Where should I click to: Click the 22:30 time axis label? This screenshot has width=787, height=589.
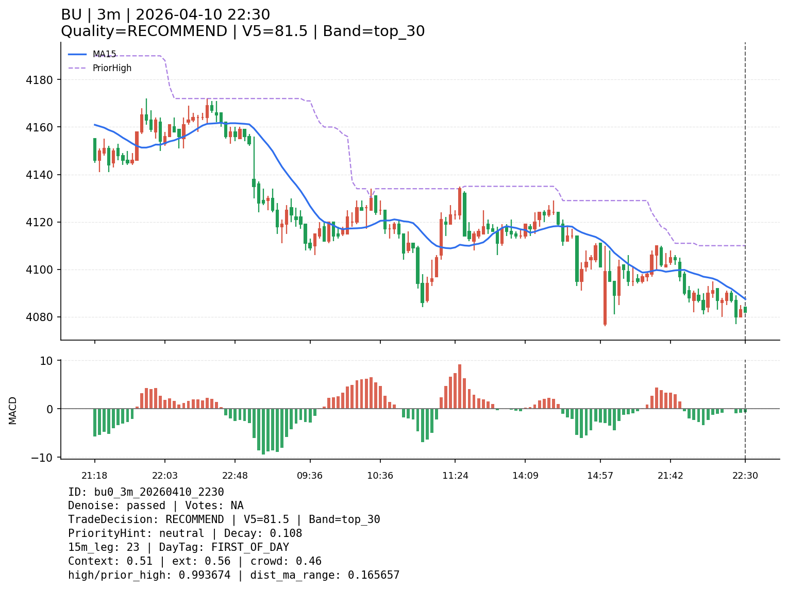[x=745, y=476]
